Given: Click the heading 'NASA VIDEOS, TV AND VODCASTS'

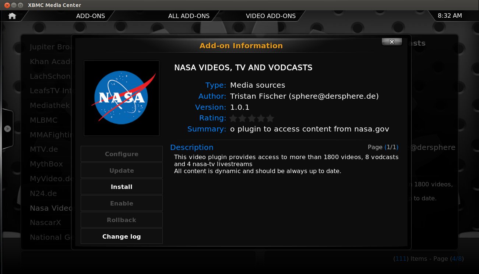Looking at the screenshot, I should (x=243, y=68).
